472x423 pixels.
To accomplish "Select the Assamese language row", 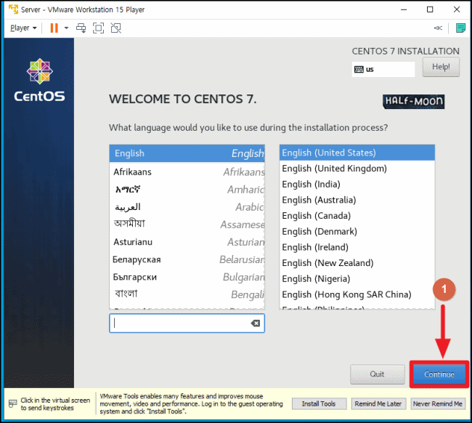I will pos(187,225).
